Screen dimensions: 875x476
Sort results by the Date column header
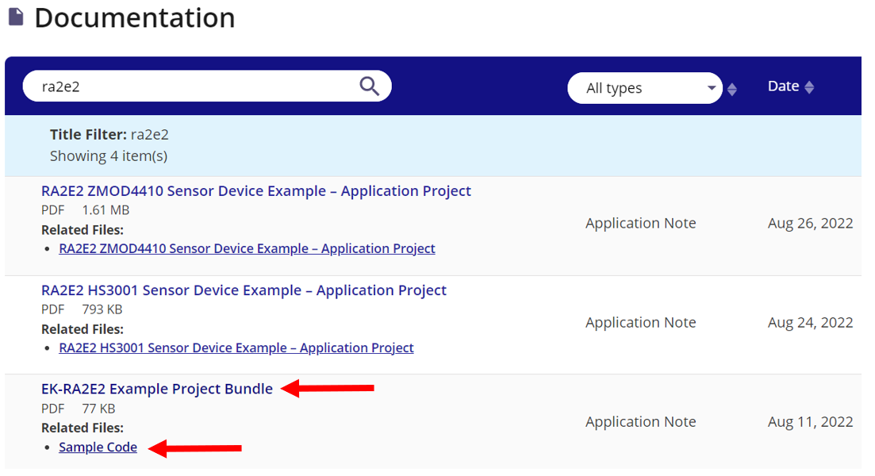tap(783, 86)
